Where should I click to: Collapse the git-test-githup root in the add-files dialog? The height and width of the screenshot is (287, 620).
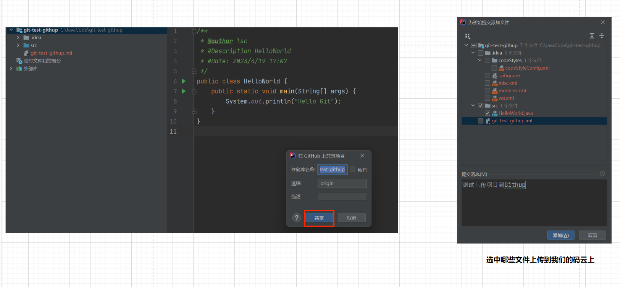pyautogui.click(x=466, y=45)
